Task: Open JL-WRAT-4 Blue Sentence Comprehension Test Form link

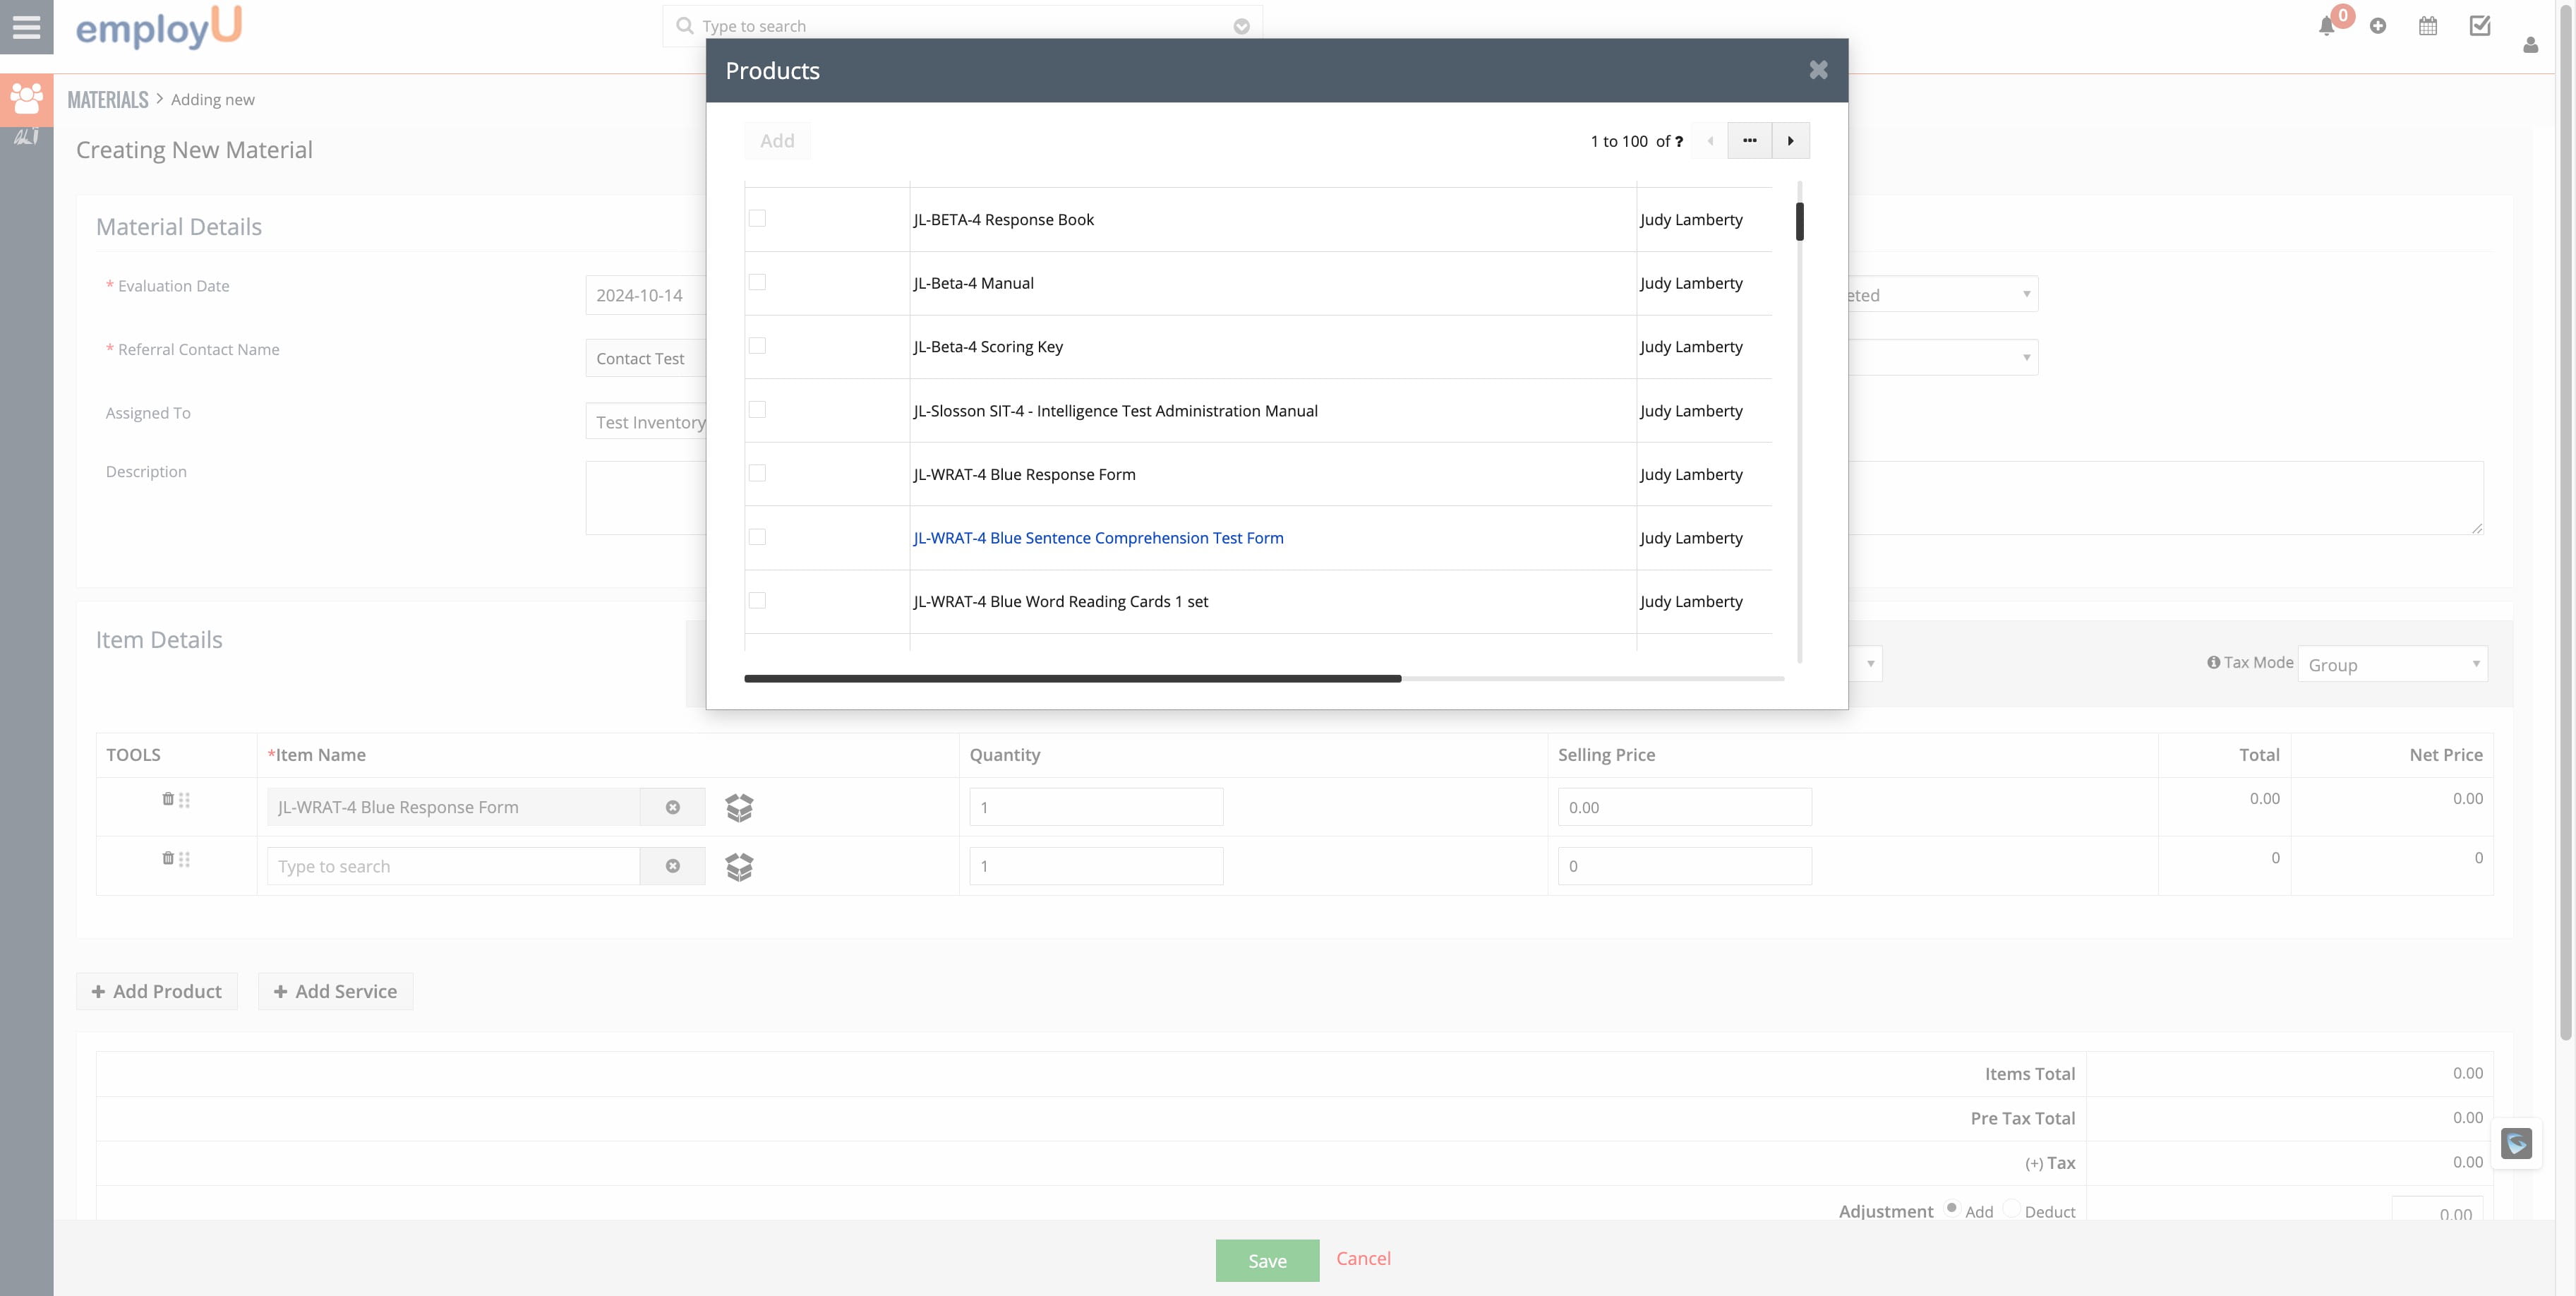Action: (1098, 538)
